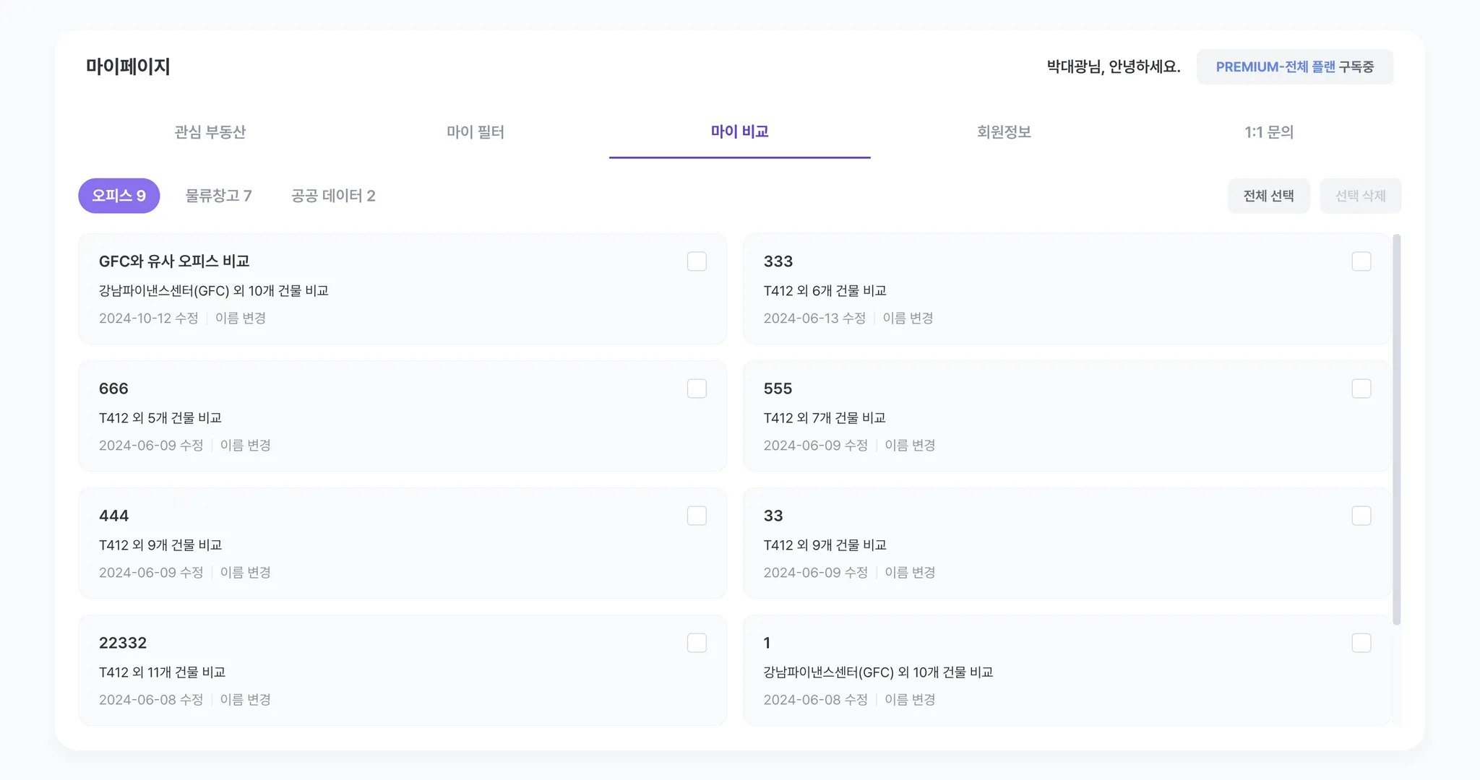The width and height of the screenshot is (1480, 780).
Task: Open the 관심 부동산 tab
Action: coord(210,132)
